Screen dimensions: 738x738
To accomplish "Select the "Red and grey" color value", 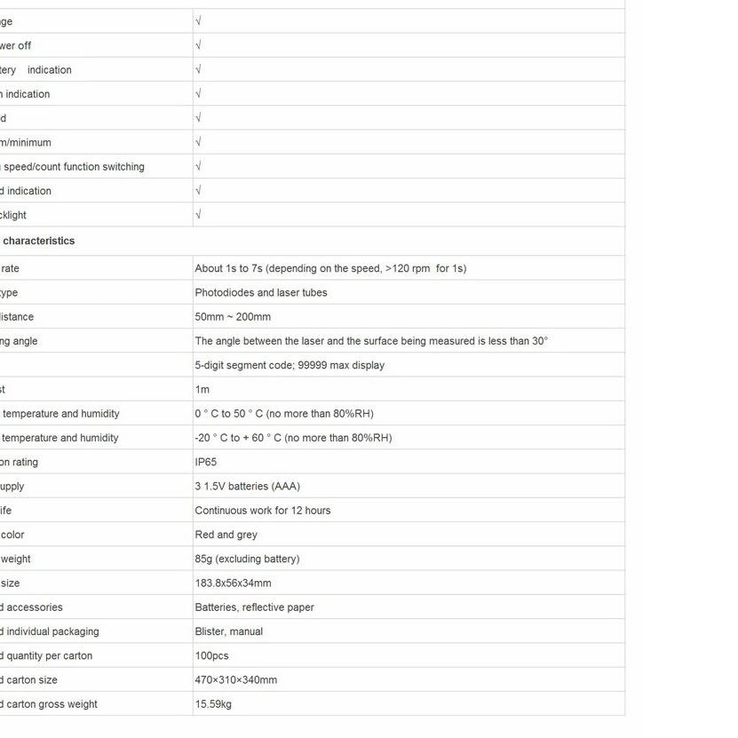I will [226, 535].
